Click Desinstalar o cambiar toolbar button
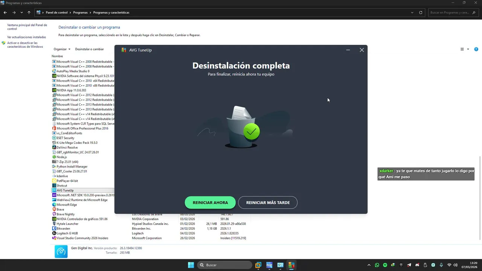Screen dimensions: 482x271 89,49
